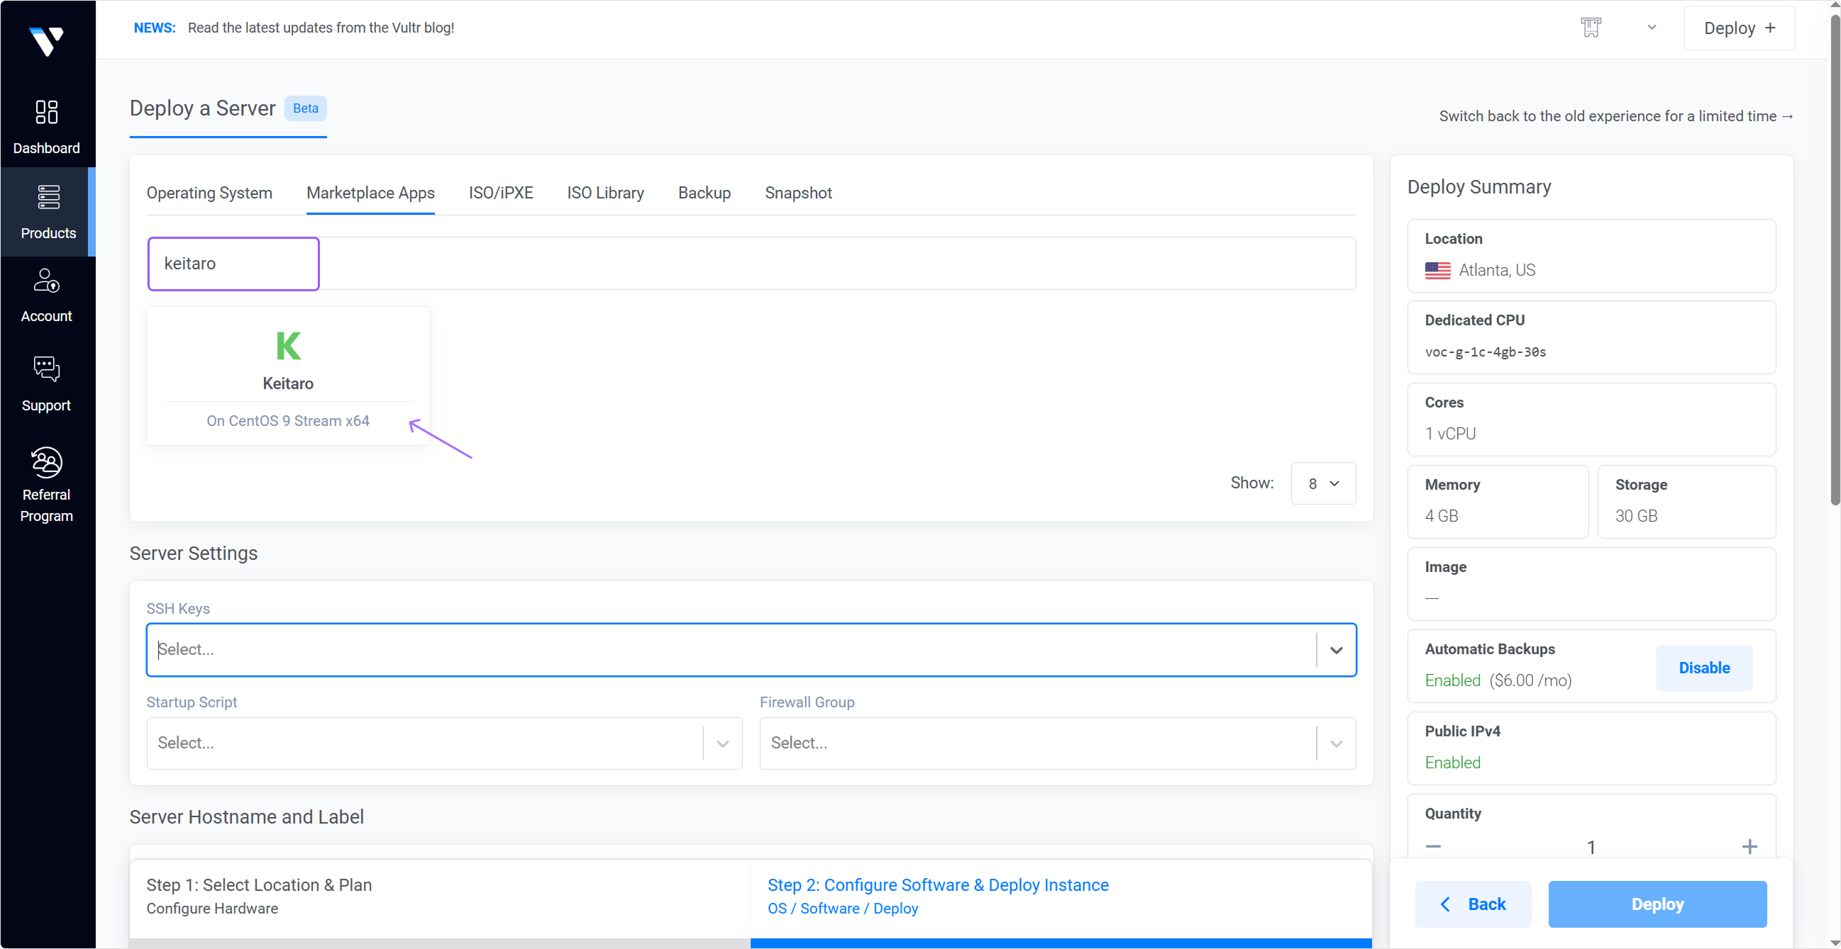This screenshot has width=1841, height=949.
Task: Switch to Marketplace Apps tab
Action: [370, 193]
